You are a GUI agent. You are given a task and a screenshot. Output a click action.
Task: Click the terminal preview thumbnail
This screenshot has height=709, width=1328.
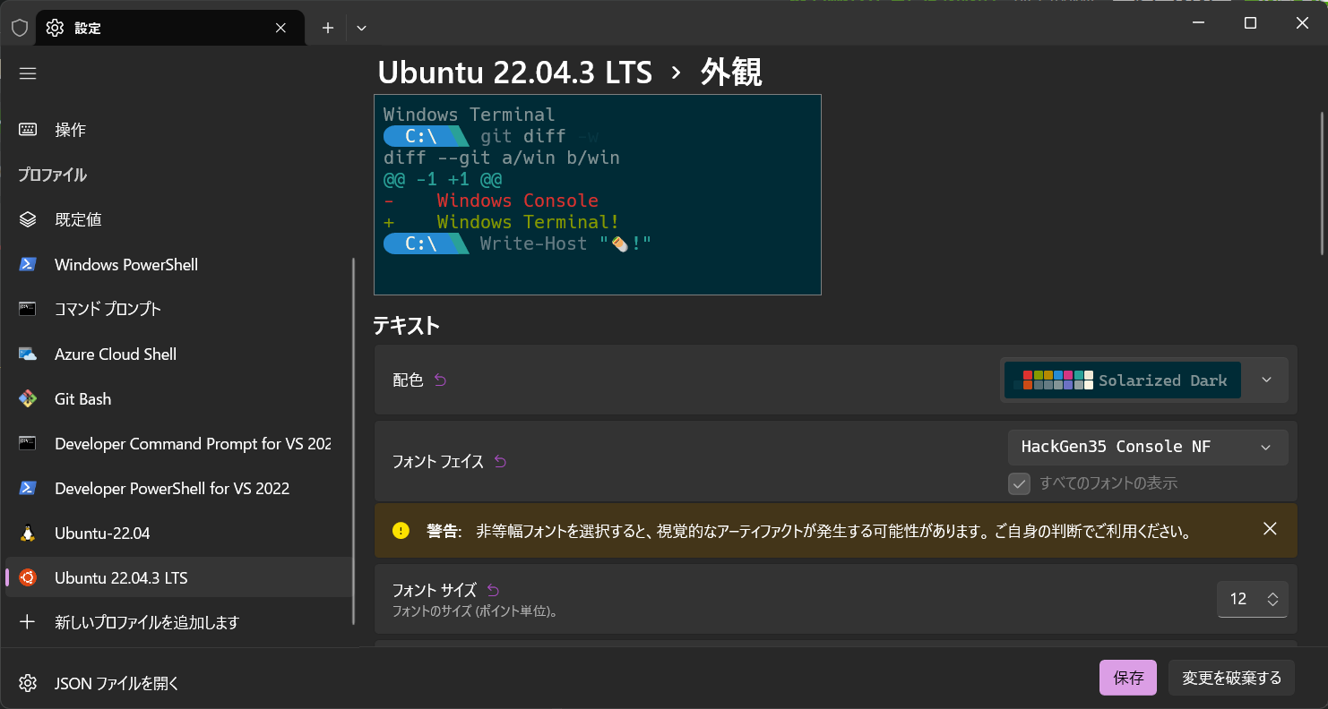coord(598,194)
